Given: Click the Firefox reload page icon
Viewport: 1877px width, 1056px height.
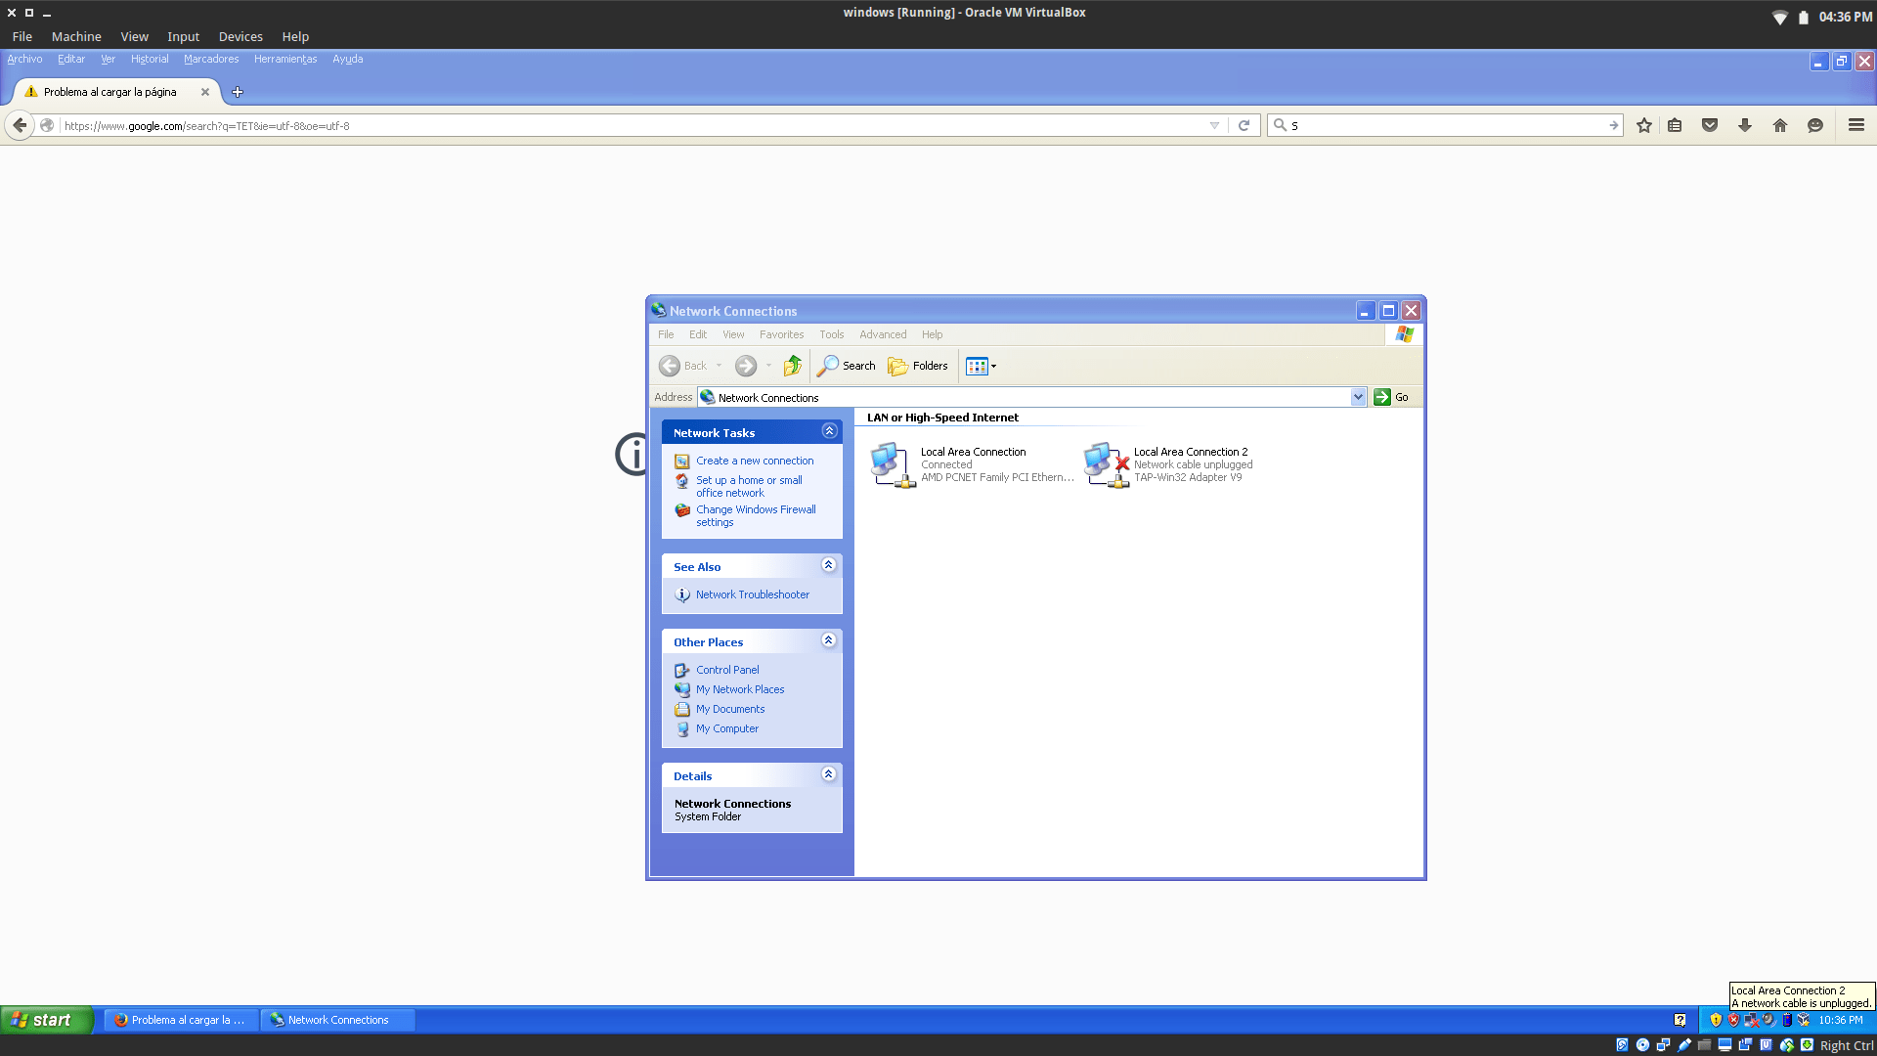Looking at the screenshot, I should pos(1244,125).
